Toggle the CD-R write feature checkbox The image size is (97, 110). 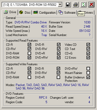coord(29,68)
